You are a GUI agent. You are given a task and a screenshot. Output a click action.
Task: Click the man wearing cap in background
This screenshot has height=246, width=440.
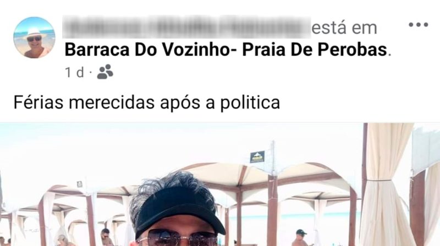point(300,238)
